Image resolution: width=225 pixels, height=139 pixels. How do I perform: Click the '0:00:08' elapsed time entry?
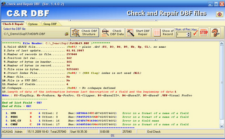(x=110, y=132)
